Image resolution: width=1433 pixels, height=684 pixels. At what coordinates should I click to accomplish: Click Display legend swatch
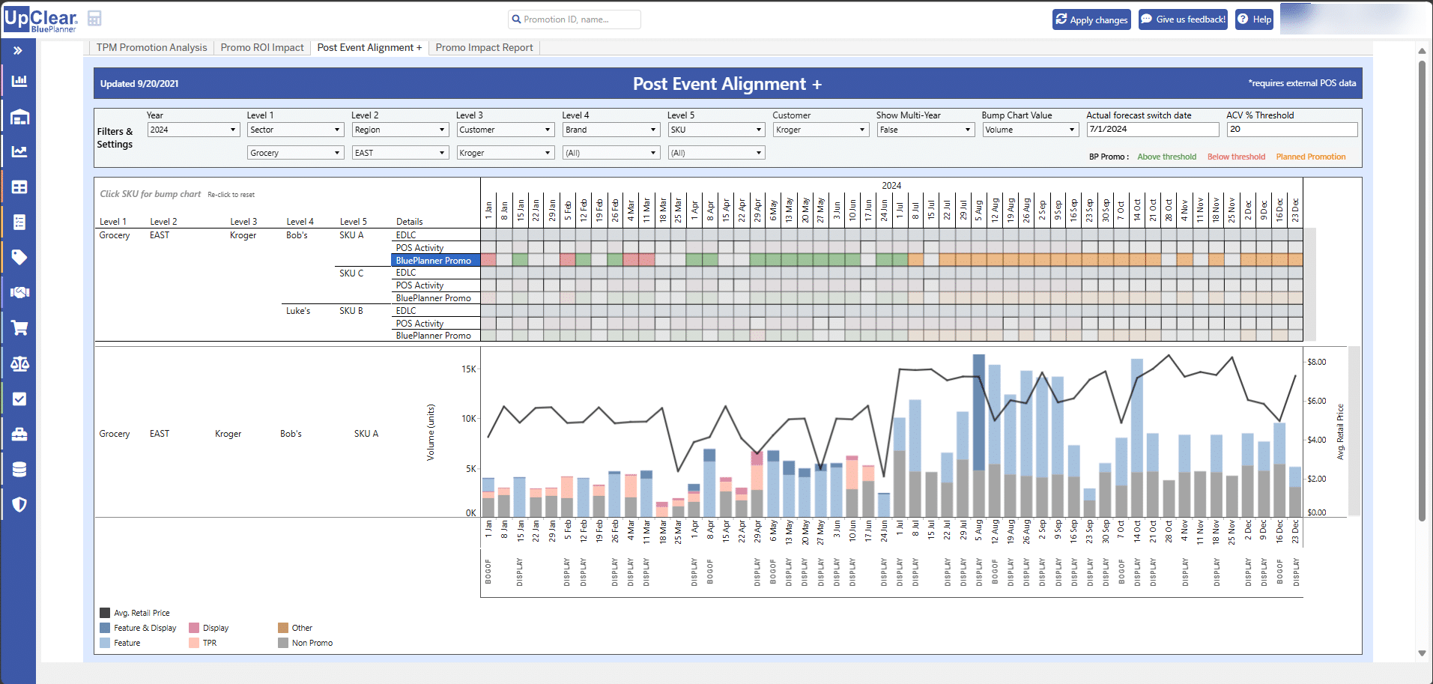coord(194,628)
